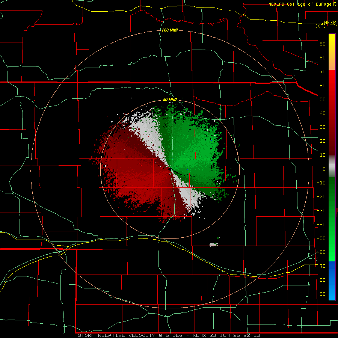Image resolution: width=338 pixels, height=338 pixels.
Task: Click the 'NEXLAB-College of DuPage' credit text
Action: pos(300,4)
